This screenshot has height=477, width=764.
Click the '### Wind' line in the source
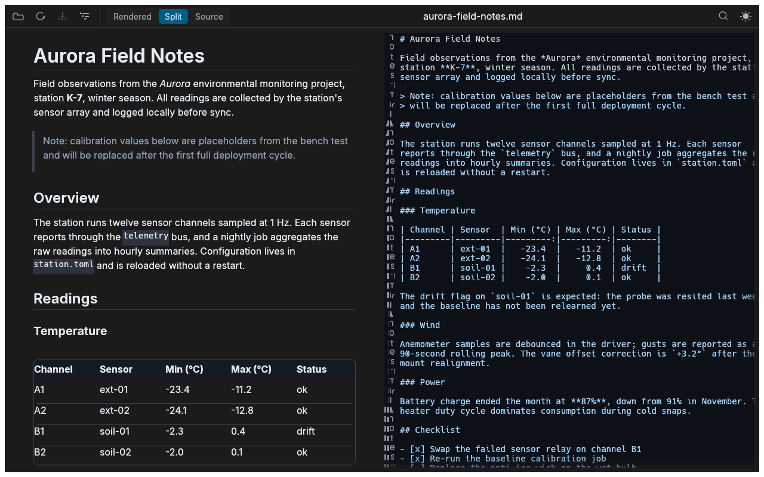[x=420, y=325]
